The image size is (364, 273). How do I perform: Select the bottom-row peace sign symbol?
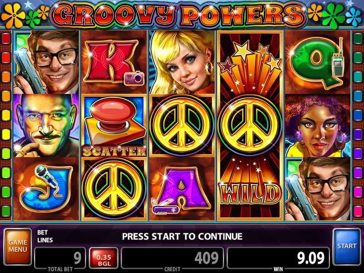pyautogui.click(x=114, y=189)
